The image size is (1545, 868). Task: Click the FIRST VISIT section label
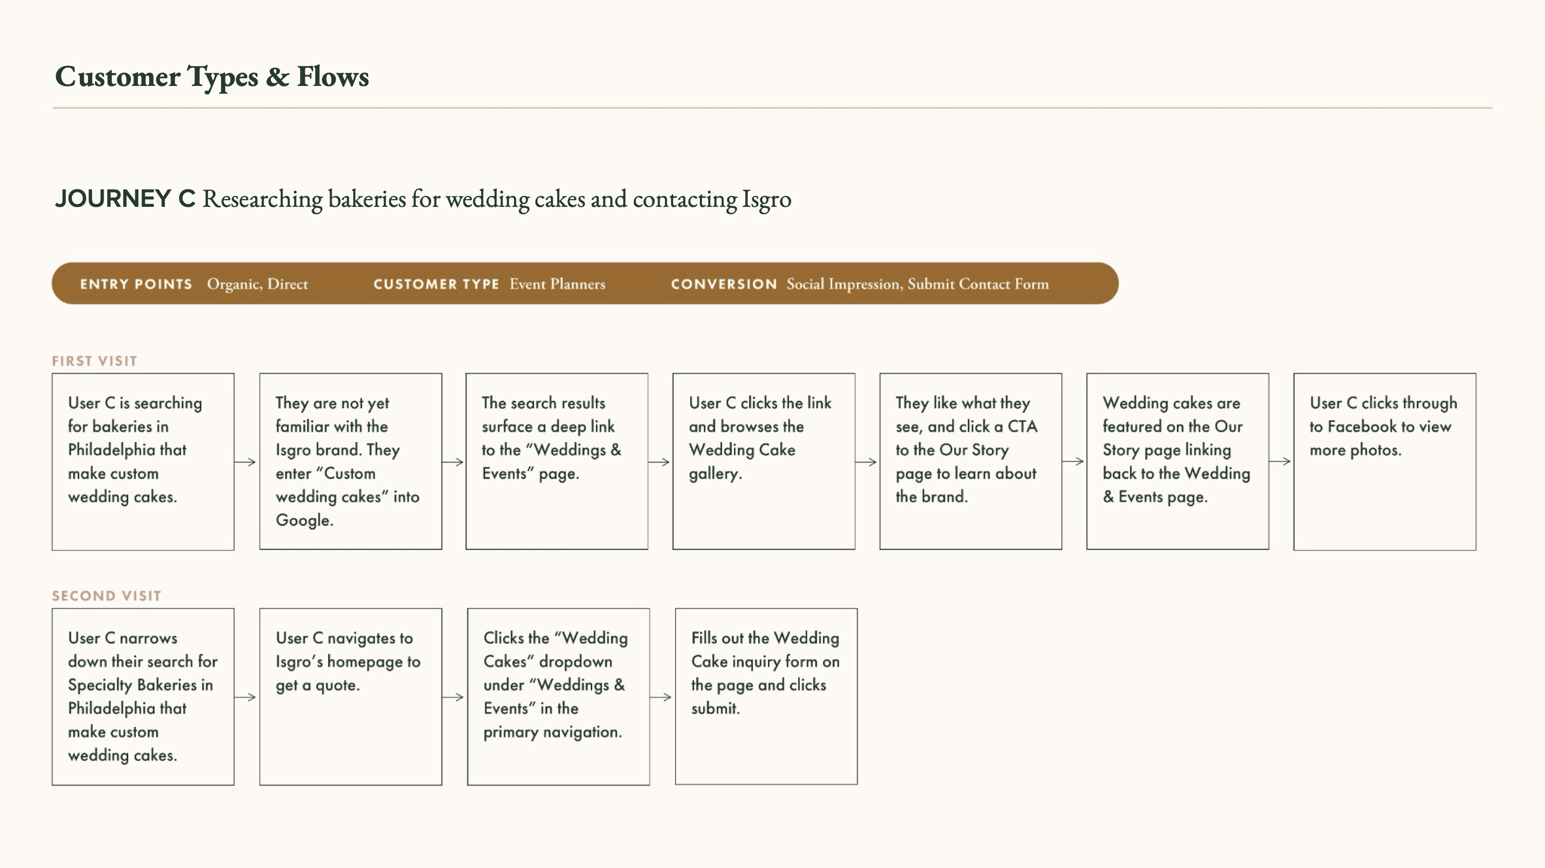point(95,361)
